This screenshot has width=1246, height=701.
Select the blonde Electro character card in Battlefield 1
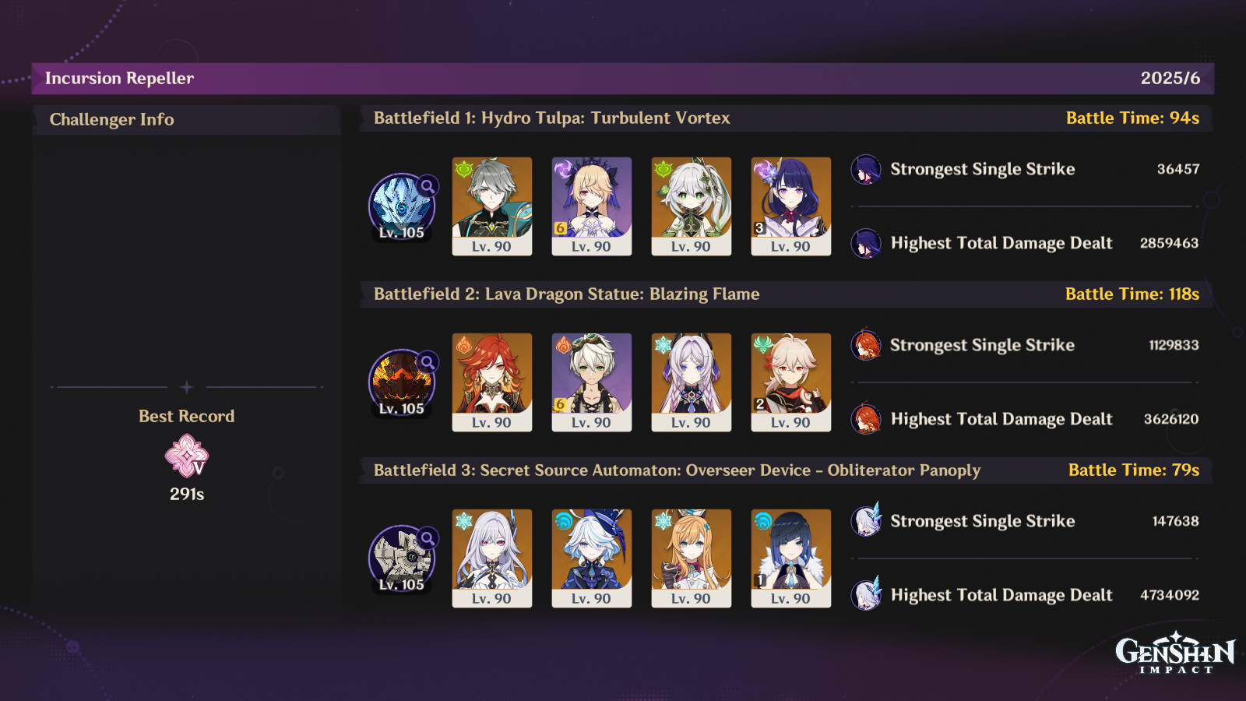click(592, 206)
